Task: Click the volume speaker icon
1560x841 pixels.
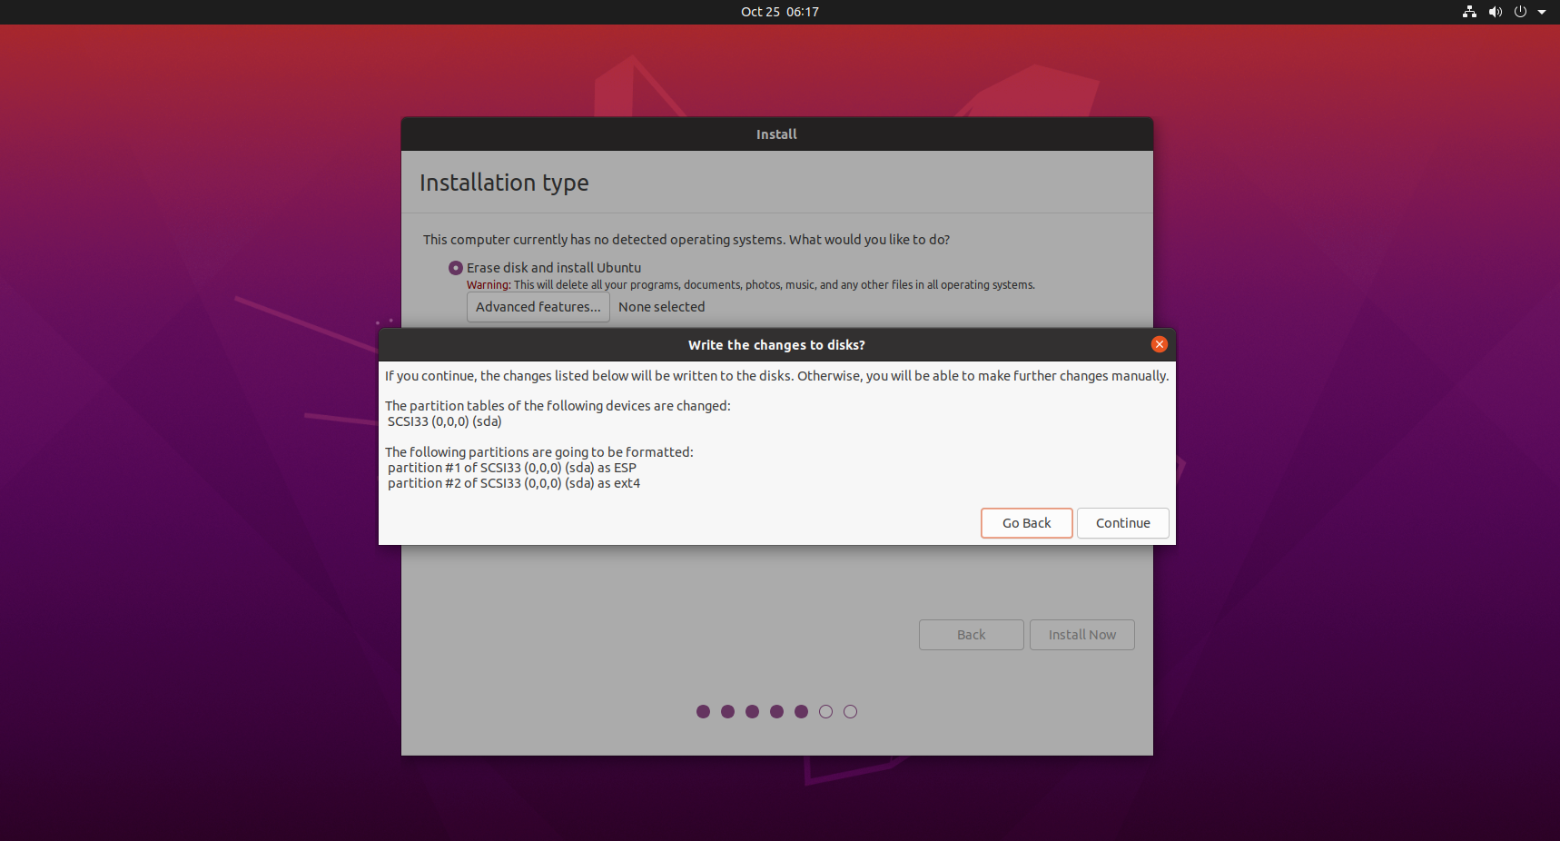Action: (x=1495, y=12)
